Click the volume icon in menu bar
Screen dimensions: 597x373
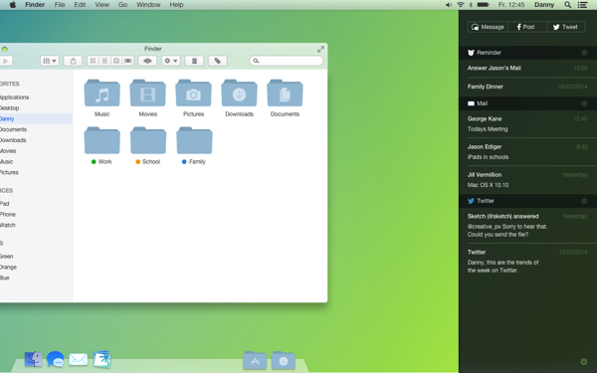pos(449,5)
